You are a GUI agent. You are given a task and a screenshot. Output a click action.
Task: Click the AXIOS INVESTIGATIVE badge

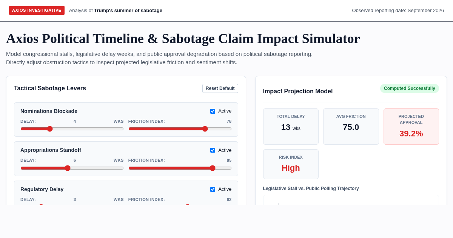37,10
